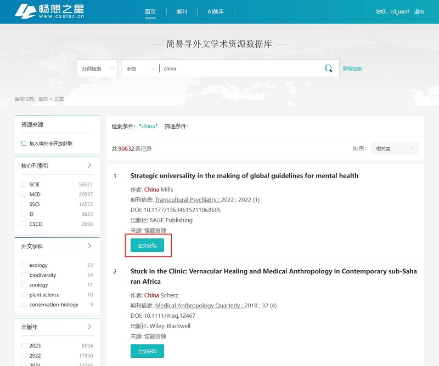Check the SCIE filter checkbox
Image resolution: width=439 pixels, height=366 pixels.
point(24,184)
